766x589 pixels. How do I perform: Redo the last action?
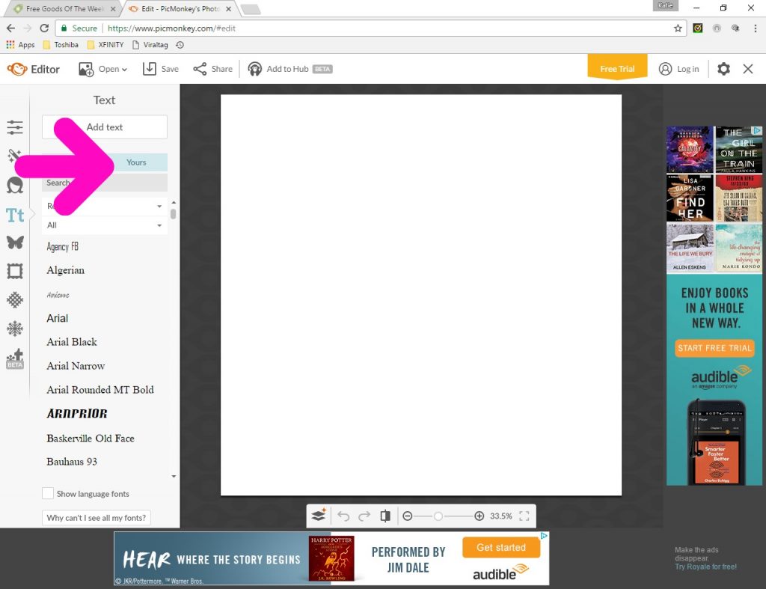click(x=364, y=516)
